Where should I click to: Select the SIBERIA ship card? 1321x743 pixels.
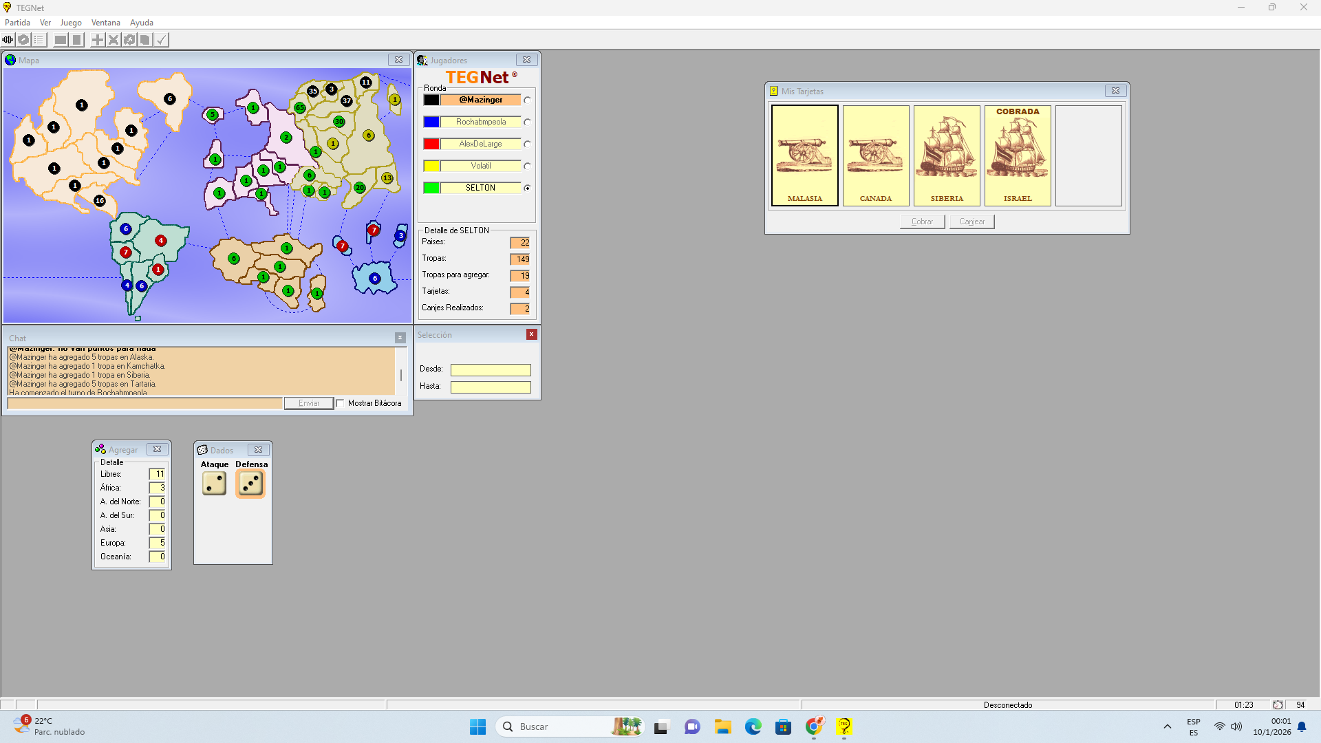click(x=947, y=155)
